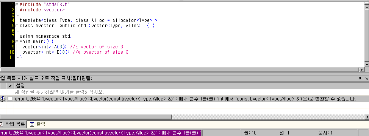Click line number 7 in the gutter
369x136 pixels.
(13, 36)
